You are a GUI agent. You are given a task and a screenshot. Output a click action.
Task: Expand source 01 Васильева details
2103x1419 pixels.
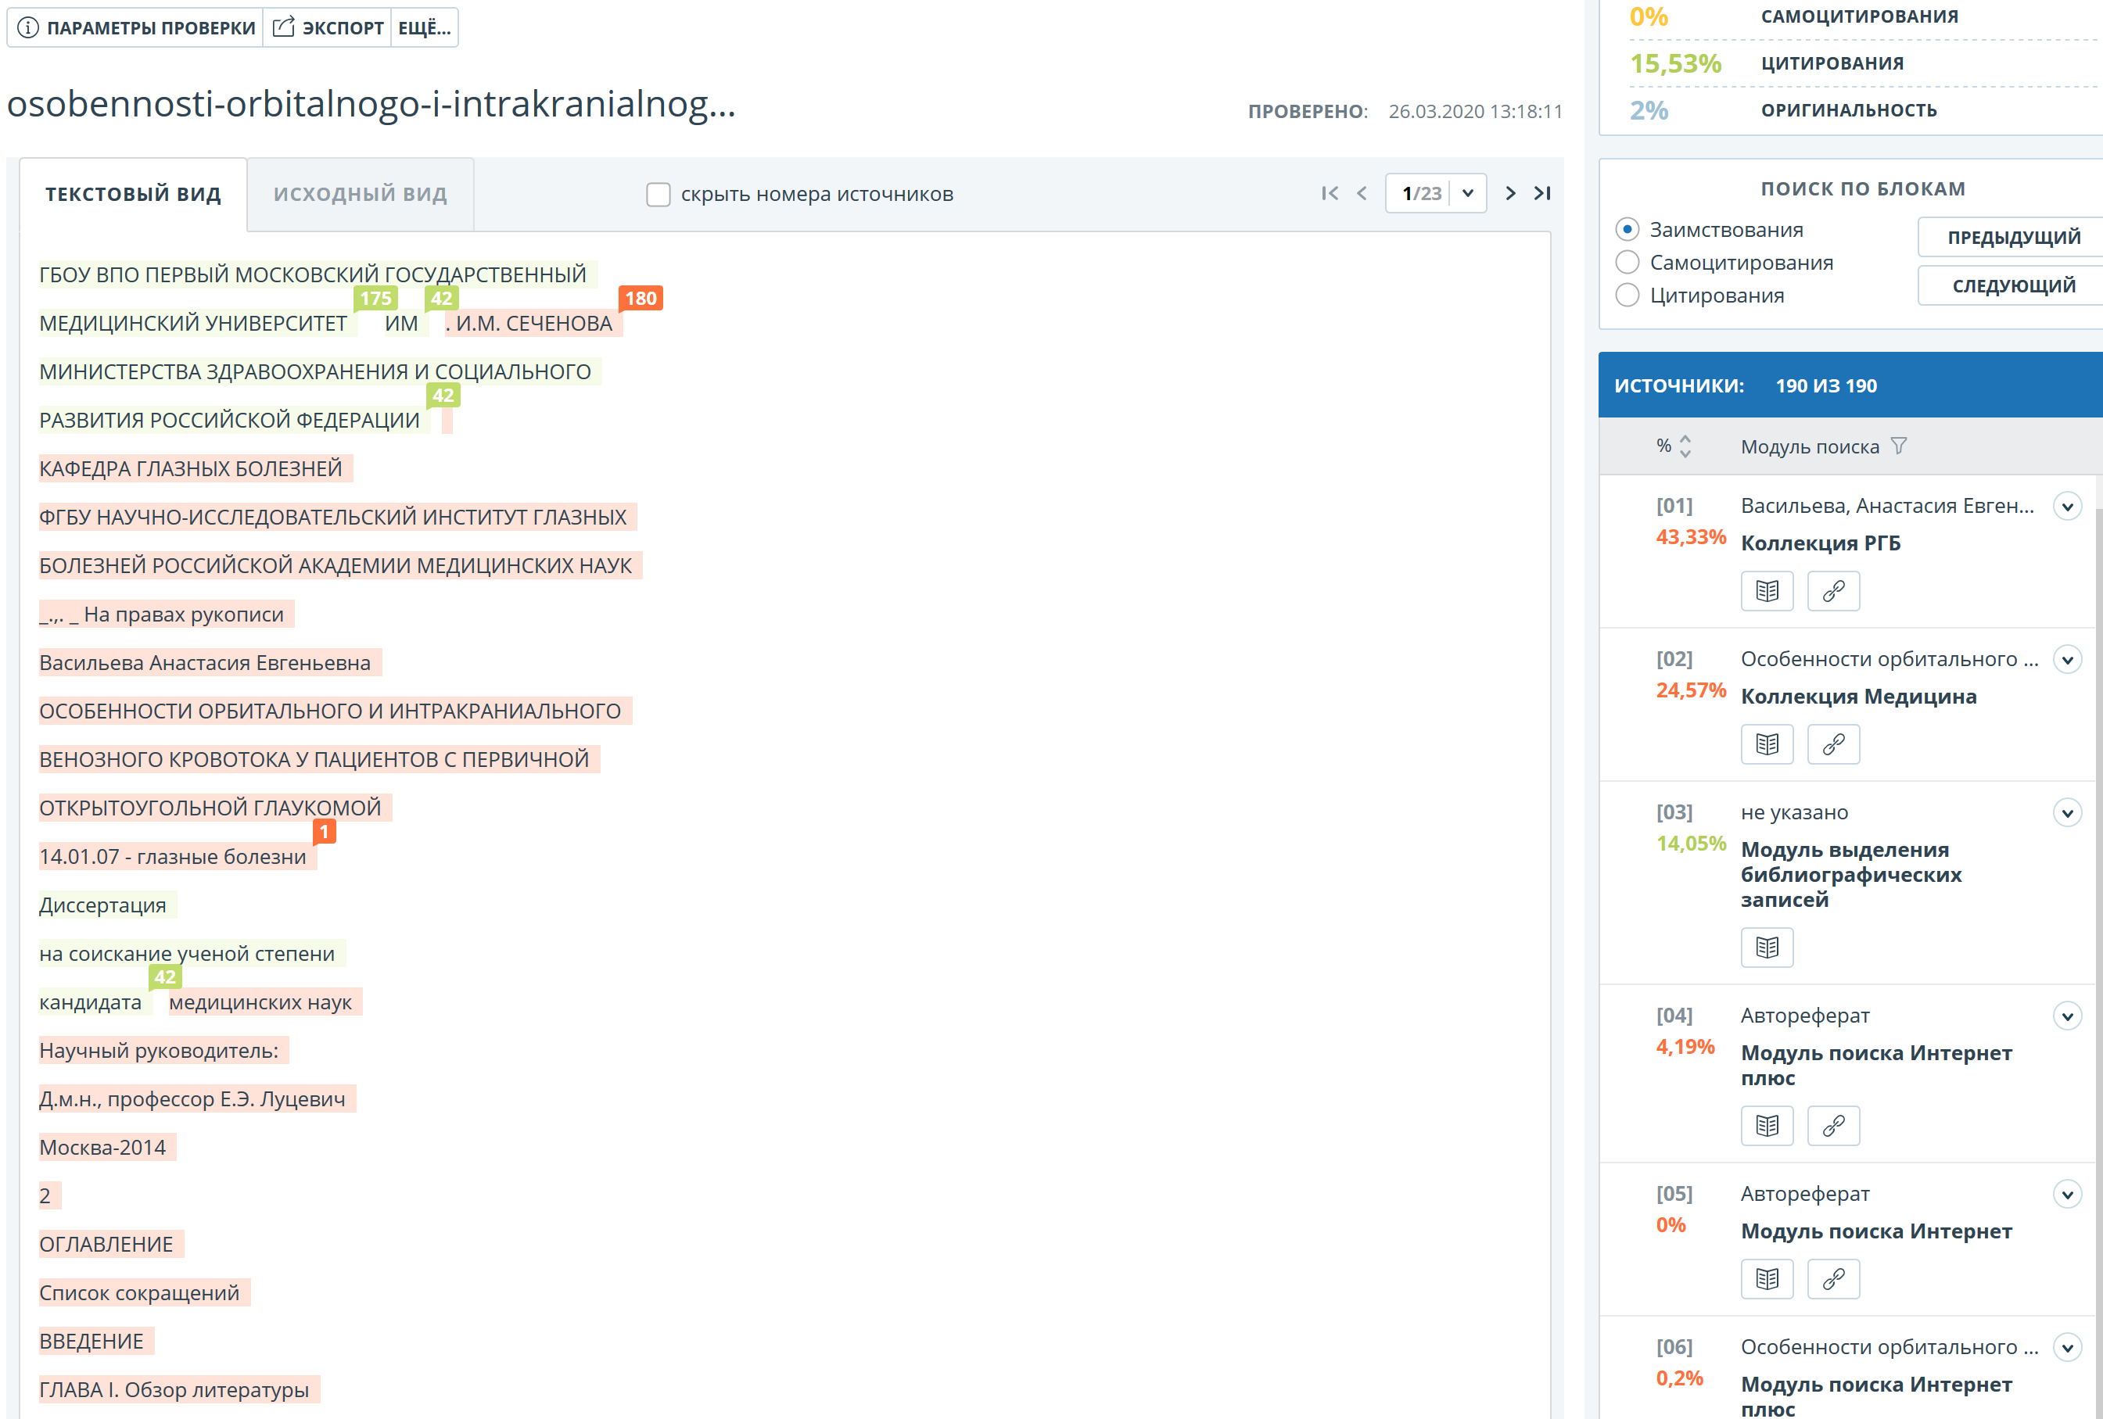(x=2067, y=507)
